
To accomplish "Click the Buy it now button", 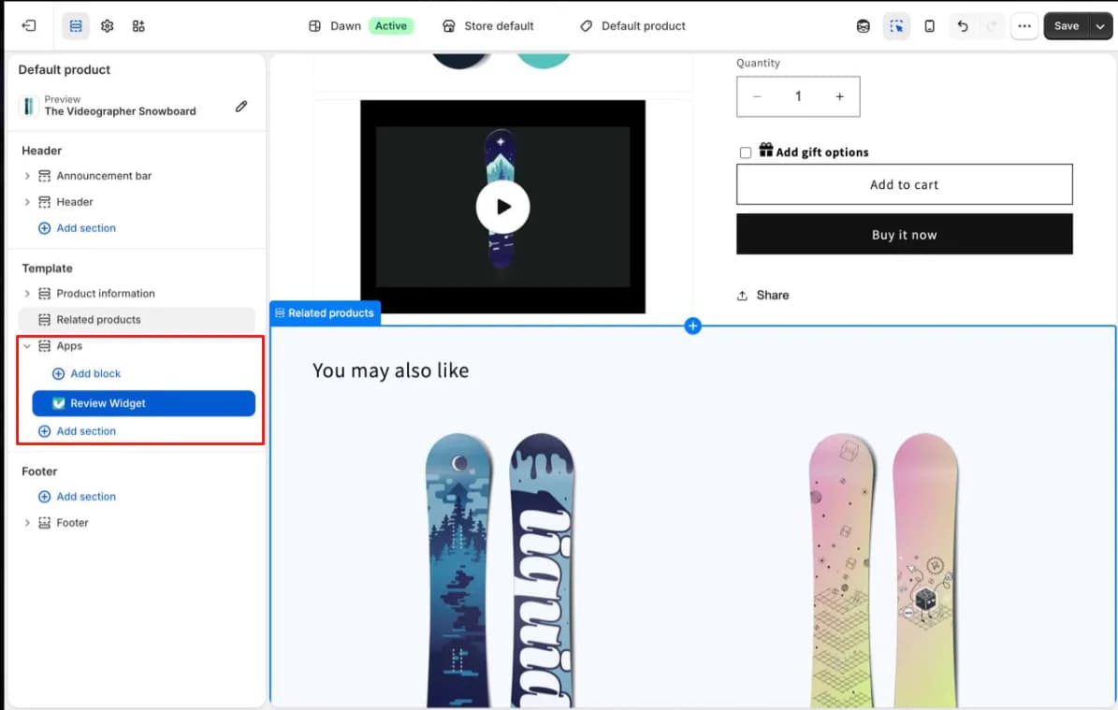I will click(x=904, y=234).
